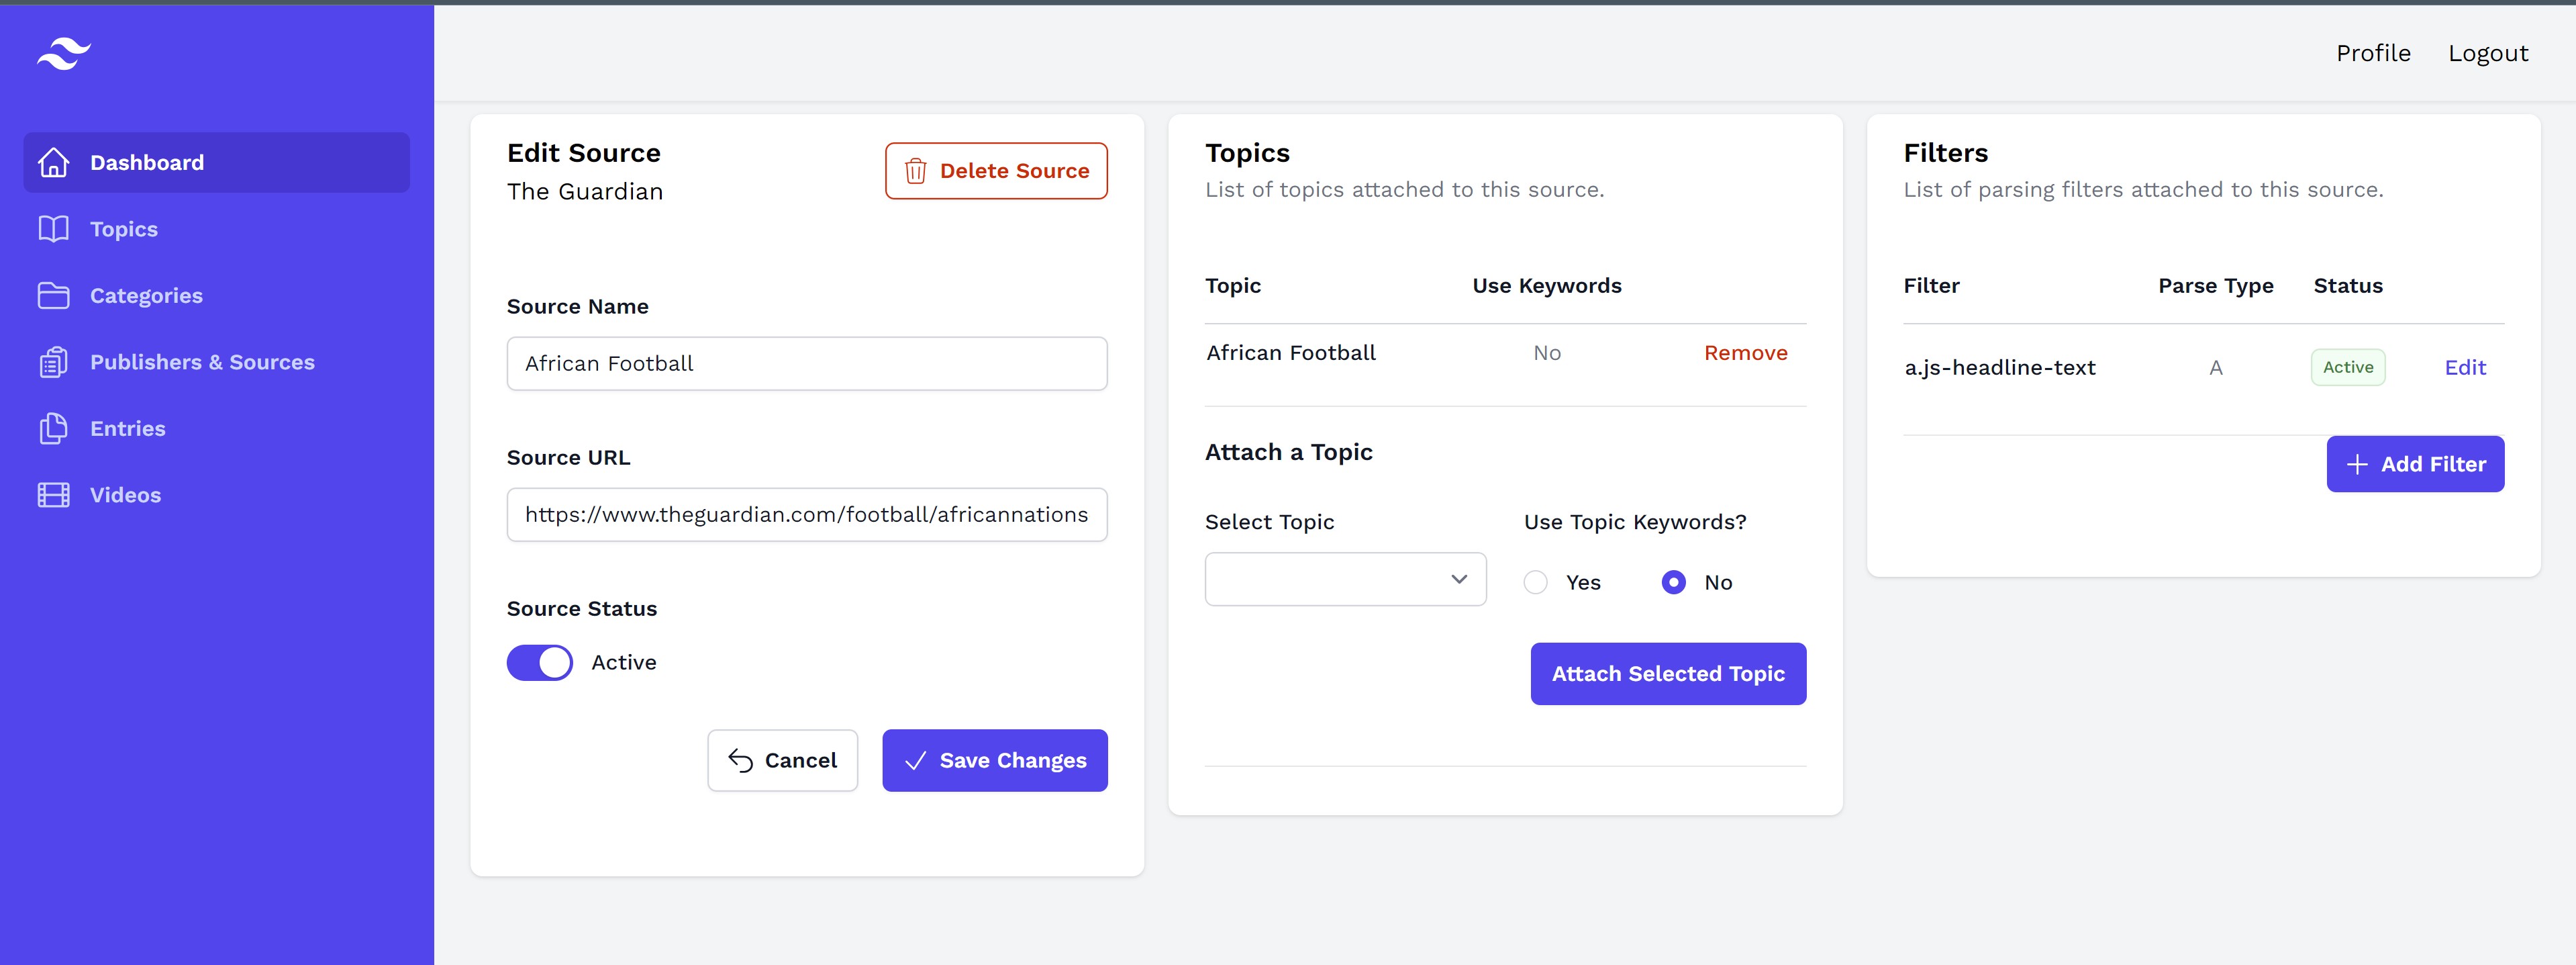
Task: Edit the a.js-headline-text filter
Action: click(x=2465, y=367)
